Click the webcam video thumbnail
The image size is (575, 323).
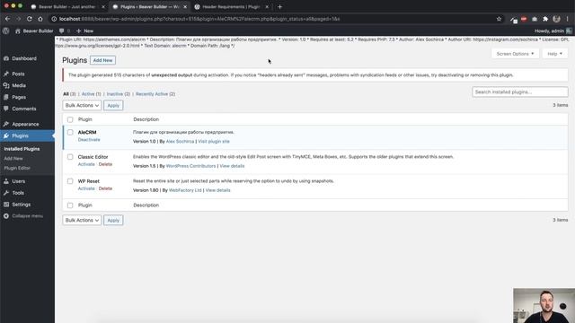click(x=544, y=305)
